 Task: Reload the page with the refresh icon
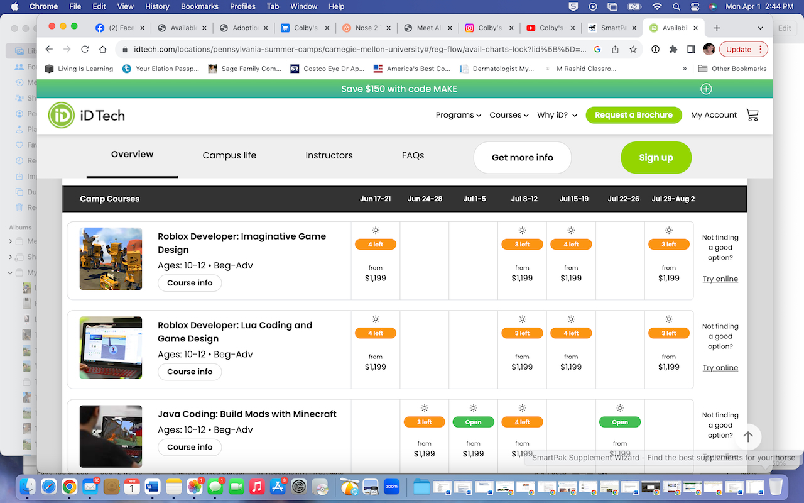[84, 49]
